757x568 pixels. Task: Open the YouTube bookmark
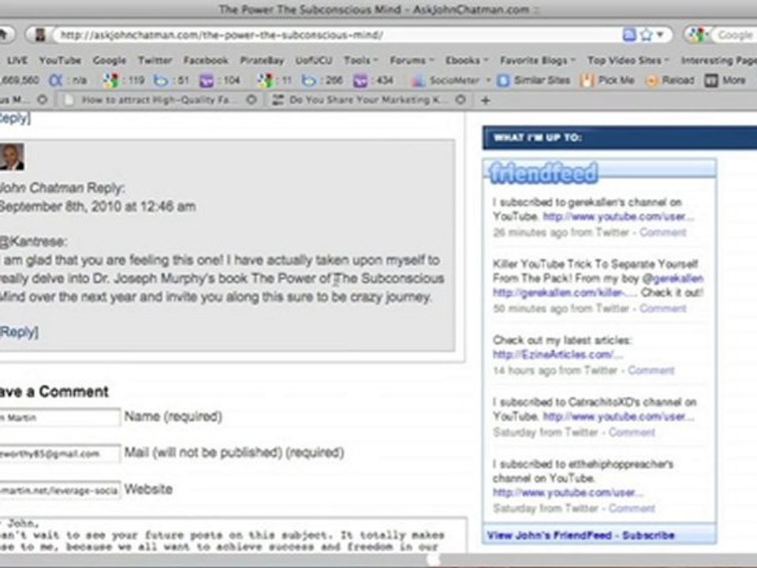(60, 61)
